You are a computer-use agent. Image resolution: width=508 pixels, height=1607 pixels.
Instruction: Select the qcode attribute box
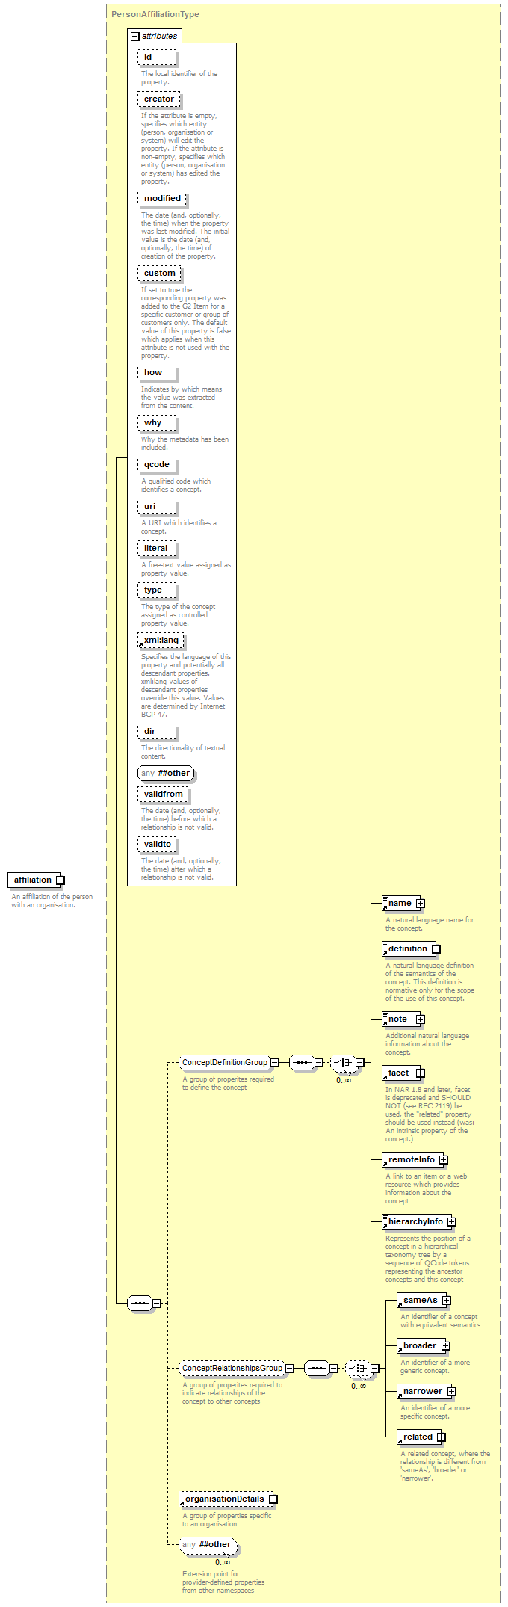(157, 465)
